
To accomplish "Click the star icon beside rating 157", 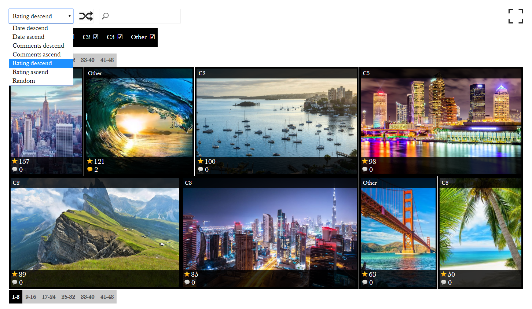I will tap(15, 161).
